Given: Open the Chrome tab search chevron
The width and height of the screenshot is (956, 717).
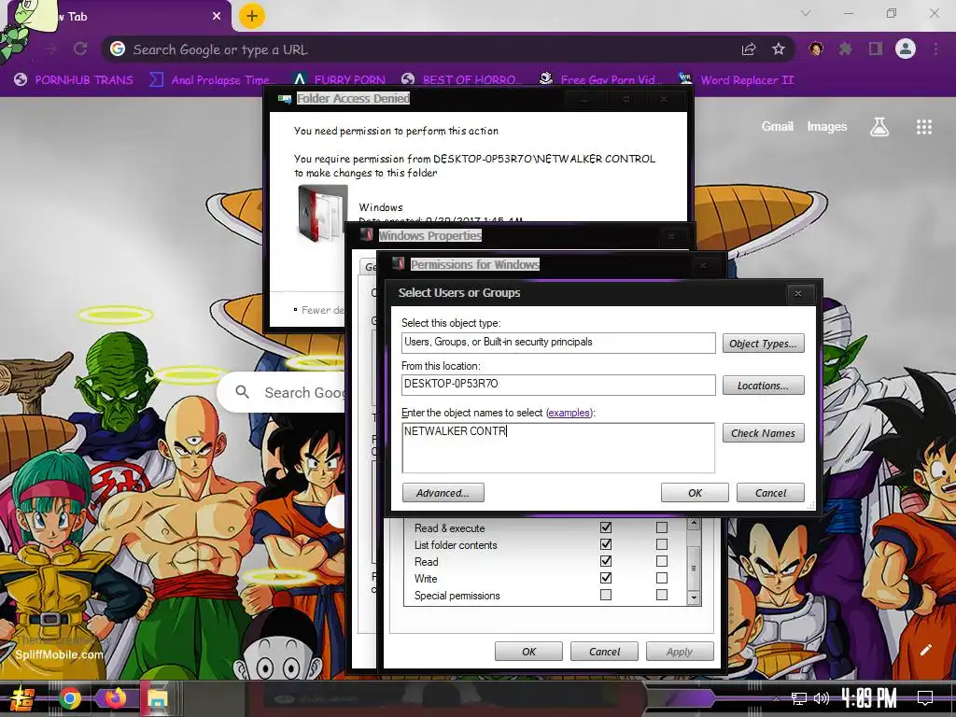Looking at the screenshot, I should 806,13.
